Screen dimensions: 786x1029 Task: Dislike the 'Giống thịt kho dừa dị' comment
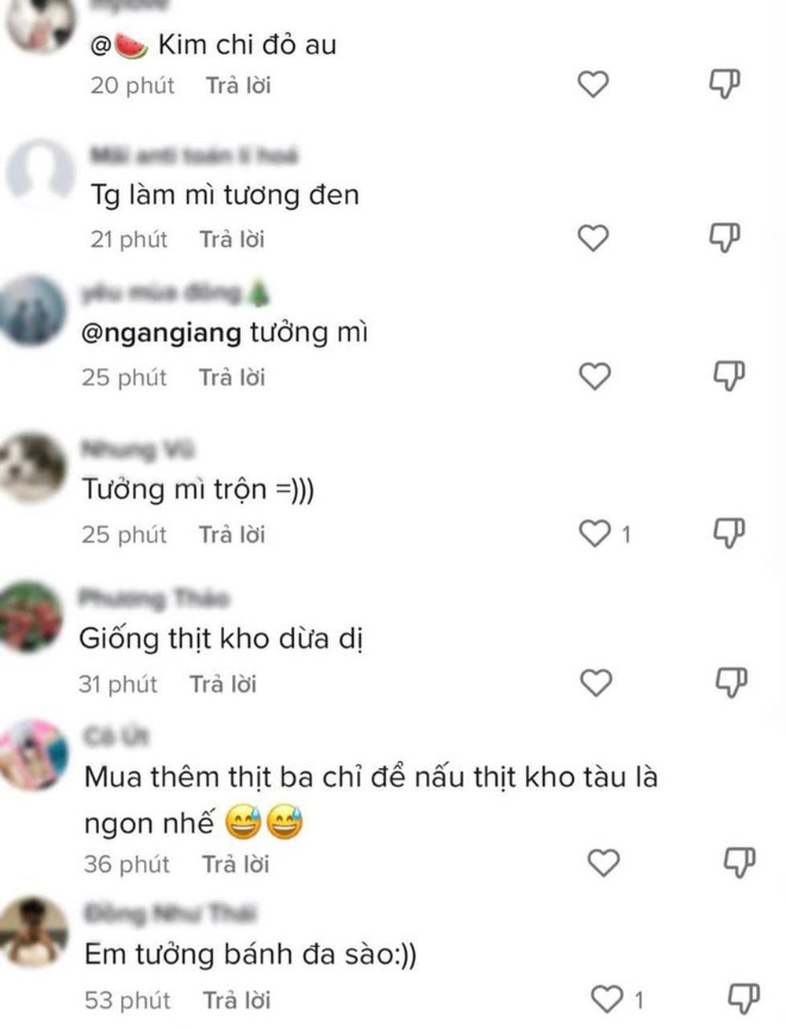pyautogui.click(x=731, y=682)
